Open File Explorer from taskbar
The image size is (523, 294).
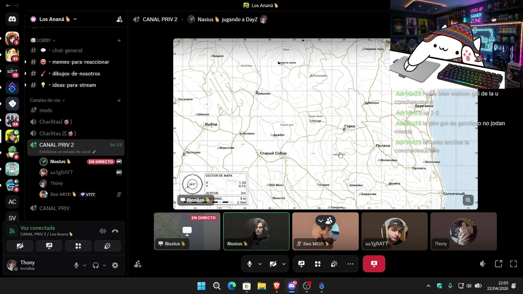(261, 286)
